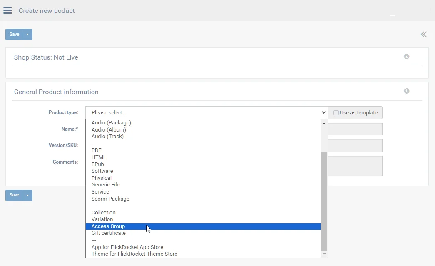435x266 pixels.
Task: Choose Audio (Track) from the list
Action: 203,137
